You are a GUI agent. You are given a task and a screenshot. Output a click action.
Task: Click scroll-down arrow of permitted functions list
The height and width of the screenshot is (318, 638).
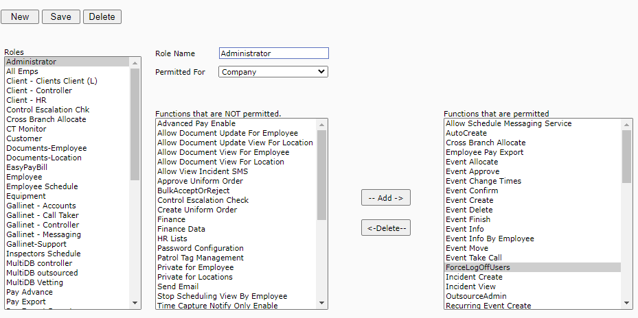[x=627, y=304]
